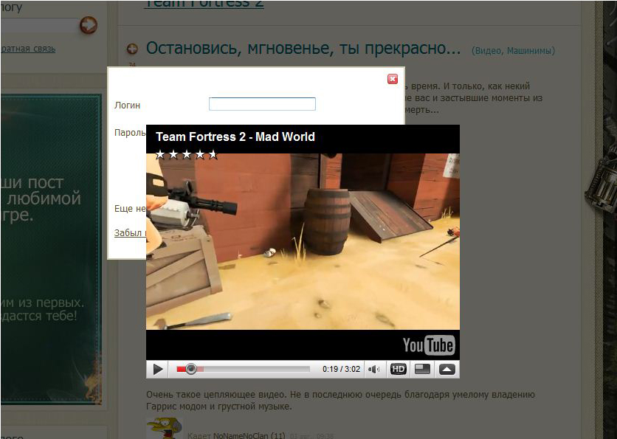Open the "Машинимы" category link
Screen dimensions: 617x439
pyautogui.click(x=530, y=51)
